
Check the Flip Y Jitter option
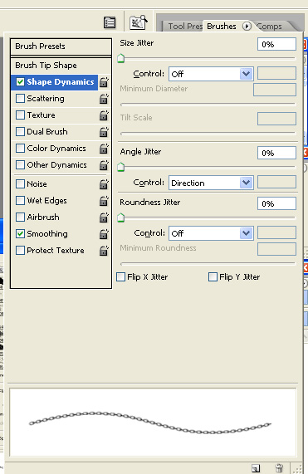[x=213, y=277]
